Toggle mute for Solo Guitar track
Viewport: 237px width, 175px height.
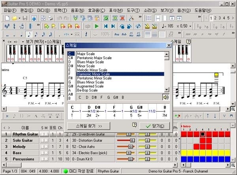tap(46, 140)
